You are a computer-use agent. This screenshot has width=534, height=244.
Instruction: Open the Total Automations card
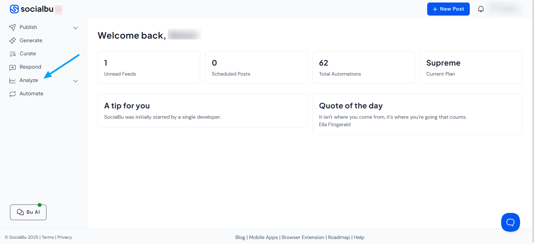364,67
